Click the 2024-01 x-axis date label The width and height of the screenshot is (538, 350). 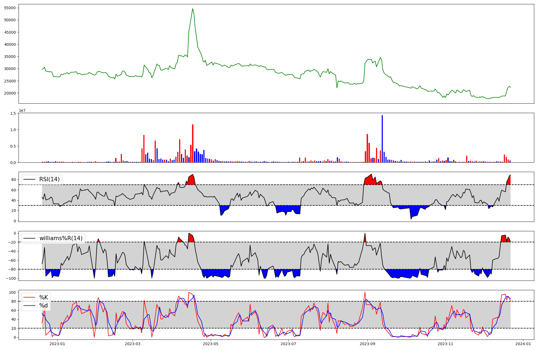(x=523, y=344)
